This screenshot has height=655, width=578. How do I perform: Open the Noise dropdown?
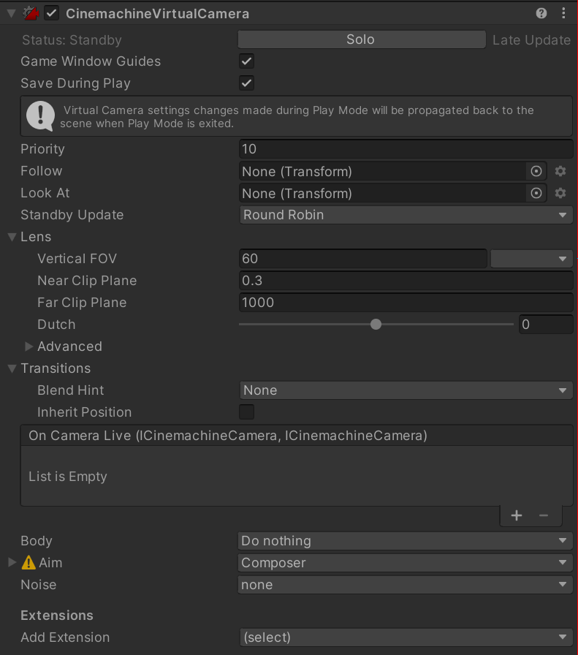tap(405, 585)
